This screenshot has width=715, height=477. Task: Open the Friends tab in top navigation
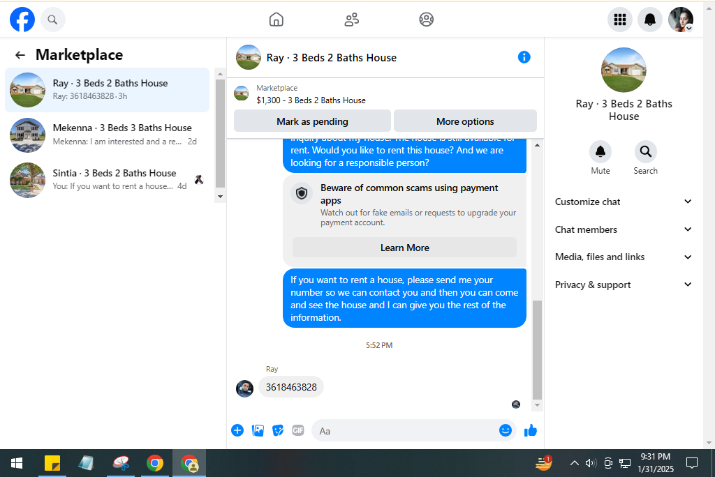pyautogui.click(x=352, y=20)
